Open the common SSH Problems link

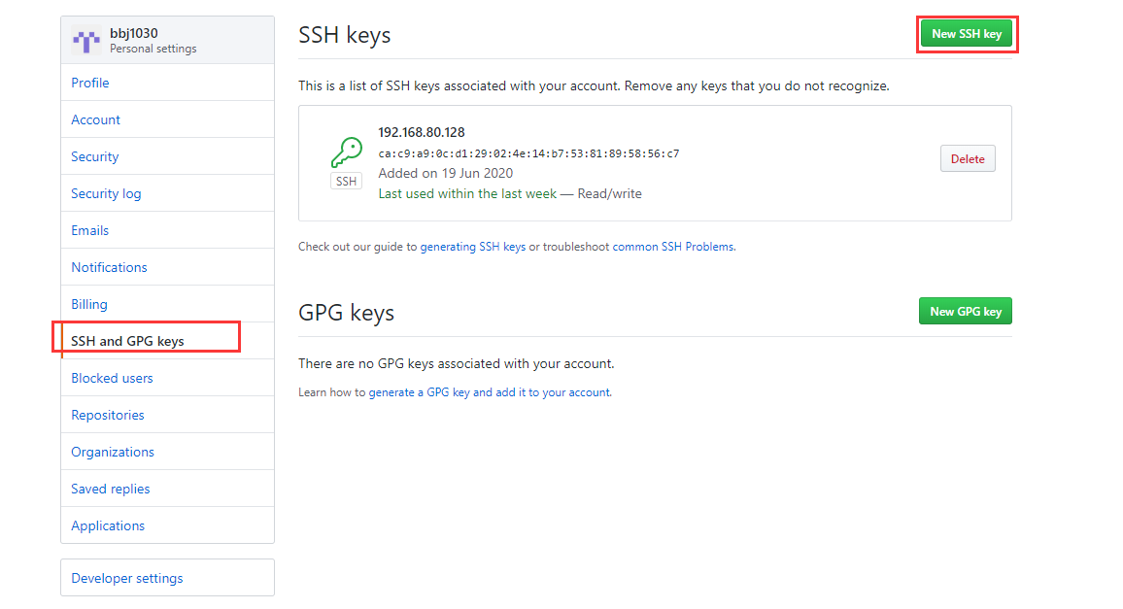pos(673,248)
